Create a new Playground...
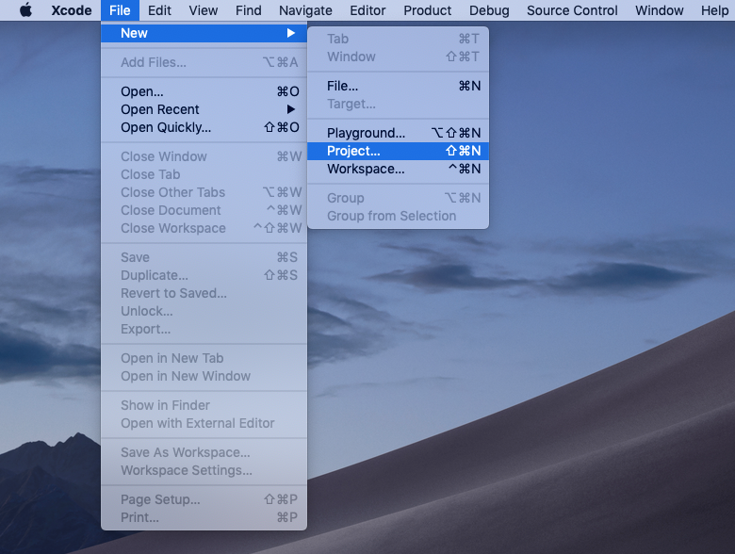The height and width of the screenshot is (554, 735). 398,133
